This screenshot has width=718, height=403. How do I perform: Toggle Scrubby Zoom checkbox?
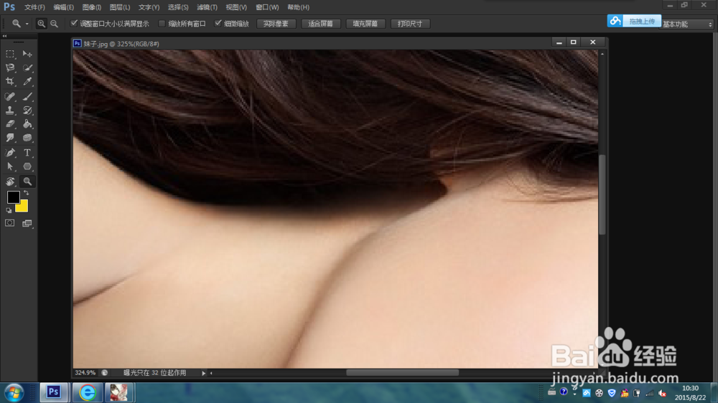tap(218, 24)
